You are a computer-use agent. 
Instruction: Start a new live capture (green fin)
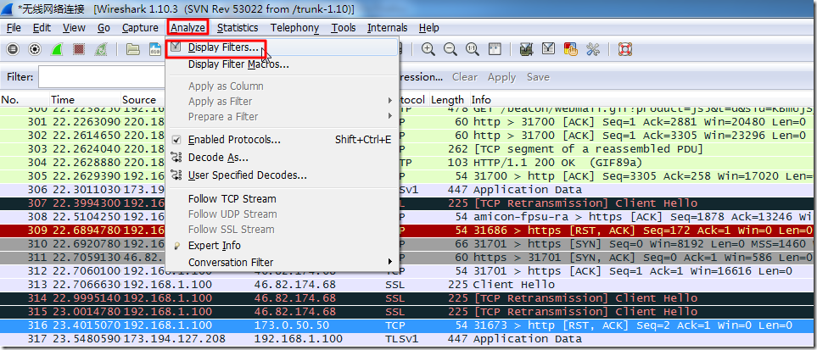coord(57,49)
